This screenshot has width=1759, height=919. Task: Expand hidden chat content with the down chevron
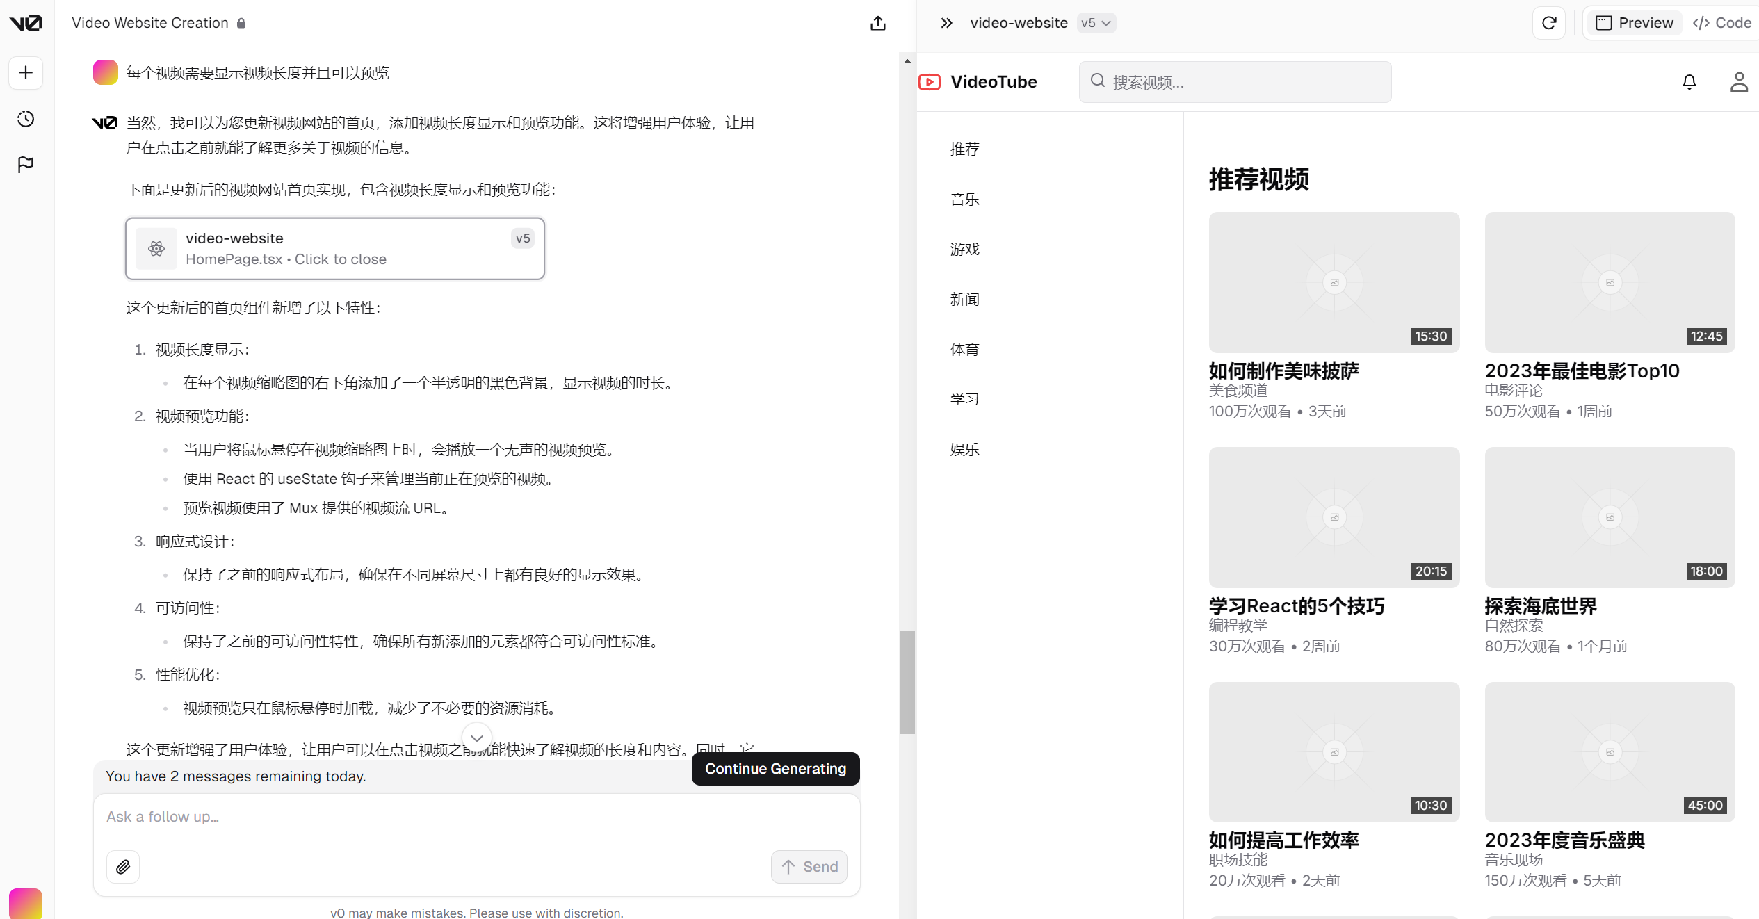(477, 738)
